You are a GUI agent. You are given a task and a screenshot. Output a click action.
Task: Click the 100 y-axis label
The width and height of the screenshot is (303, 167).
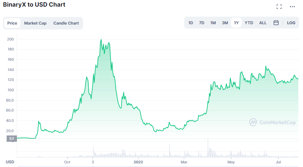pyautogui.click(x=11, y=90)
